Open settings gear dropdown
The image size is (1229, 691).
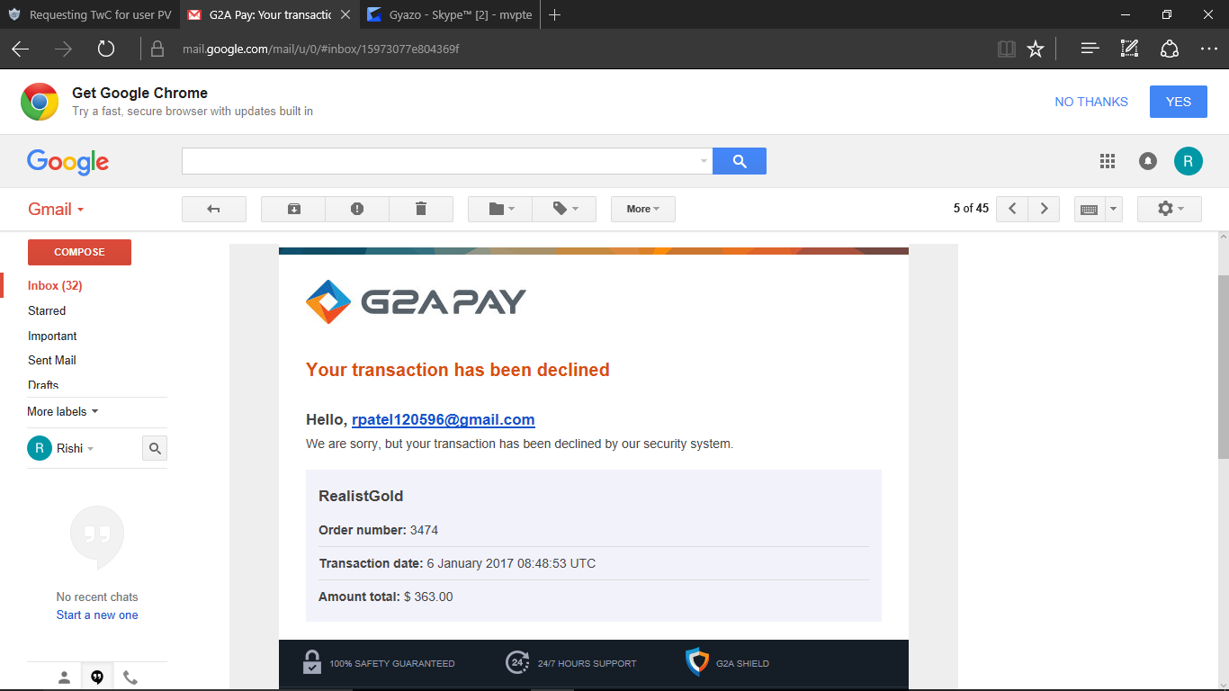[x=1171, y=209]
